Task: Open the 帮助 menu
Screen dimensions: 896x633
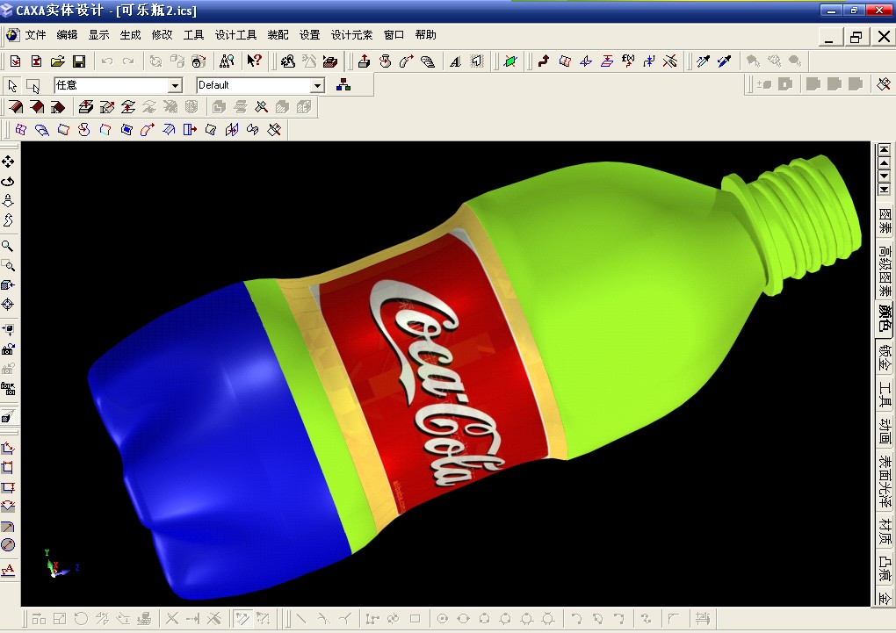Action: [x=426, y=35]
